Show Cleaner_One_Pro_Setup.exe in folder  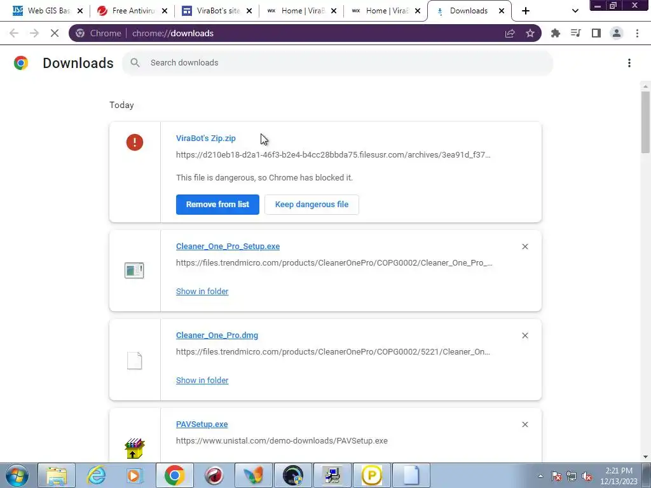pos(202,291)
